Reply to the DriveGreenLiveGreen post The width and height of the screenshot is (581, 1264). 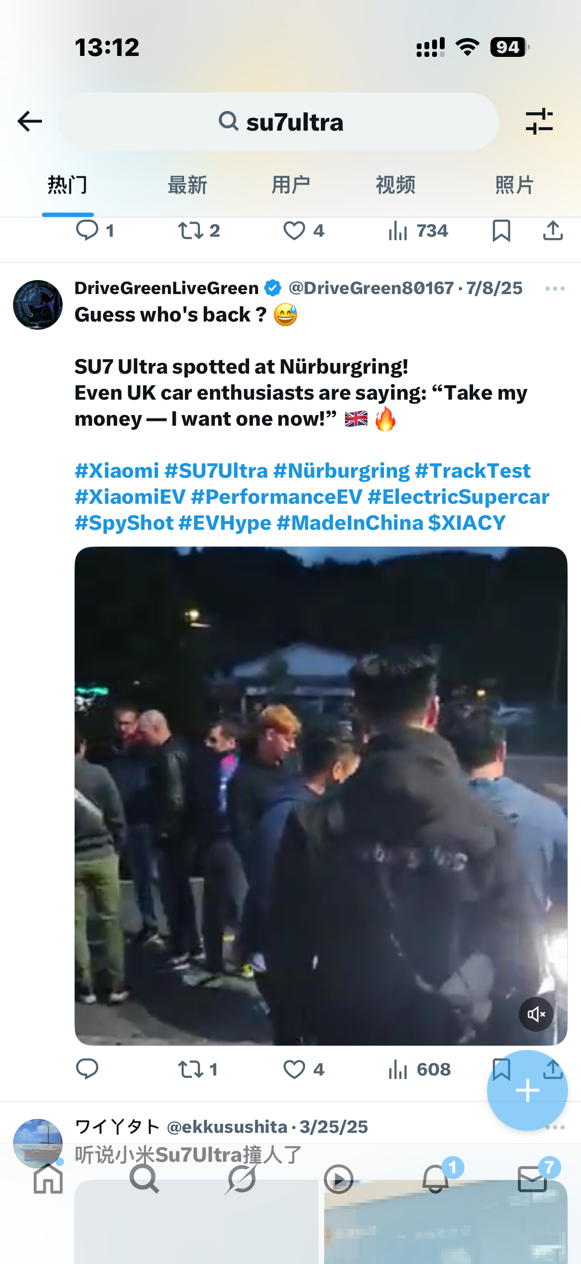coord(87,1069)
